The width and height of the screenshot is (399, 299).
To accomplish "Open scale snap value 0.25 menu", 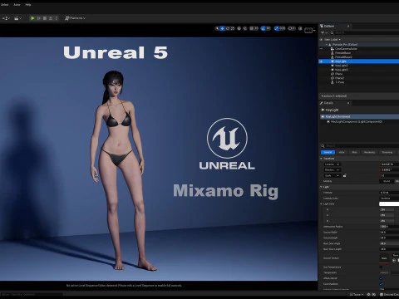I will [x=283, y=28].
